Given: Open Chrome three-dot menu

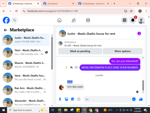Looking at the screenshot, I should tap(146, 11).
